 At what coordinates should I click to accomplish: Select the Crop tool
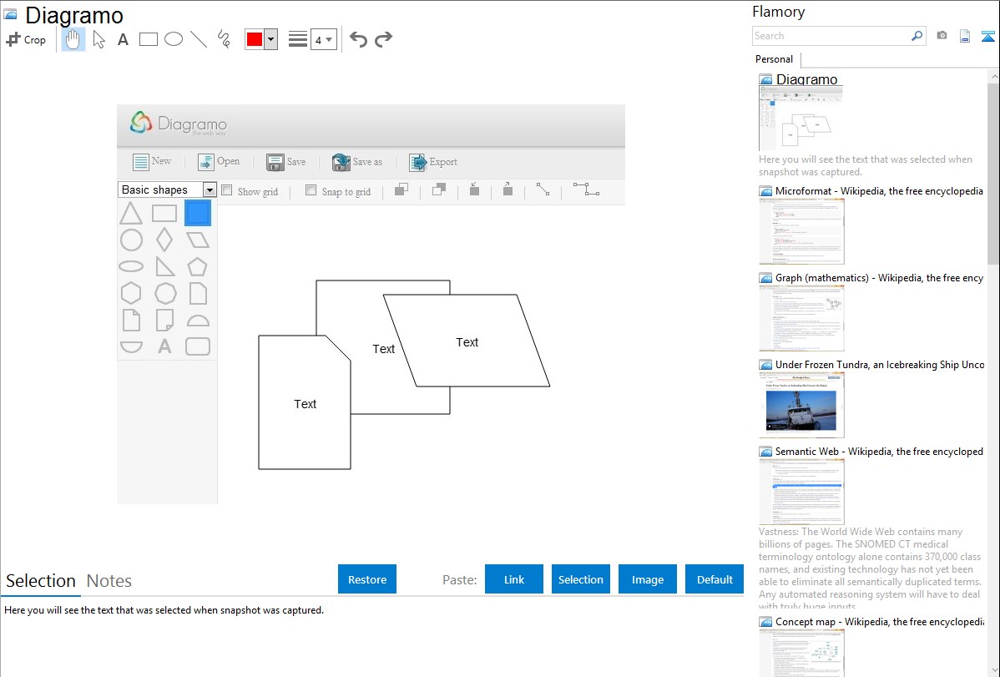[x=26, y=39]
